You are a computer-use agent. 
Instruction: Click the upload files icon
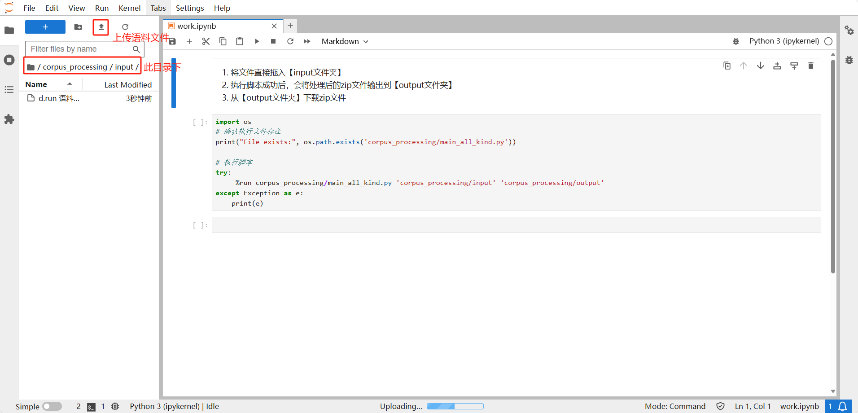coord(101,27)
